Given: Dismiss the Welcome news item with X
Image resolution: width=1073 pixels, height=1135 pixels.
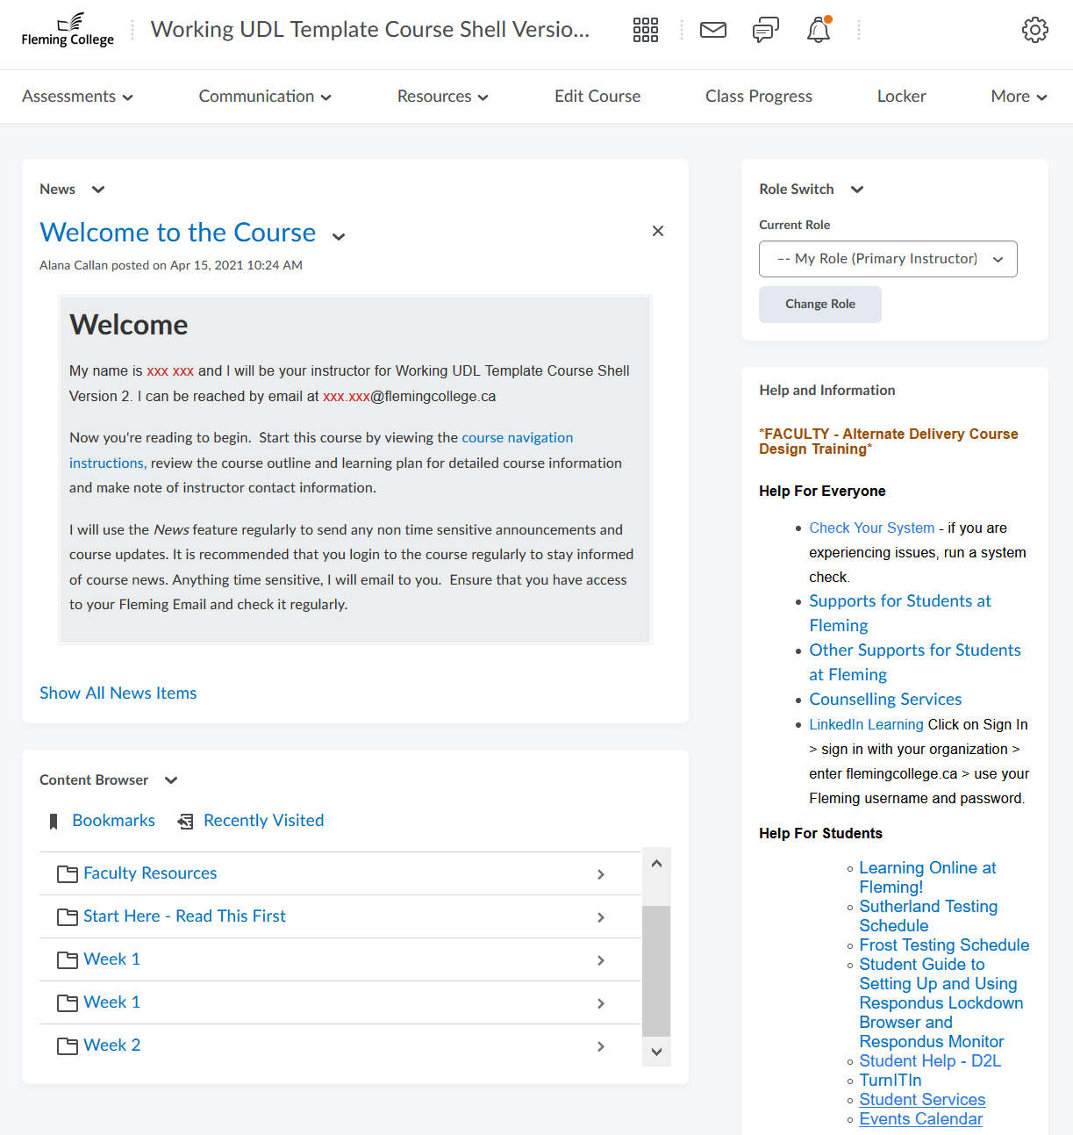Looking at the screenshot, I should coord(658,231).
